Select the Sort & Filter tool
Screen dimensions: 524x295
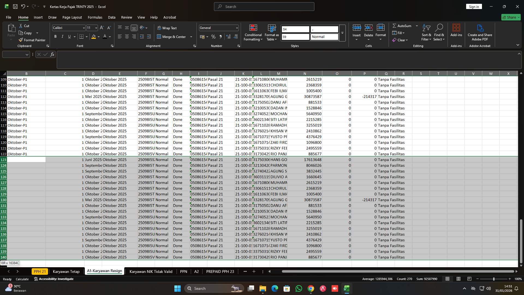[x=426, y=33]
